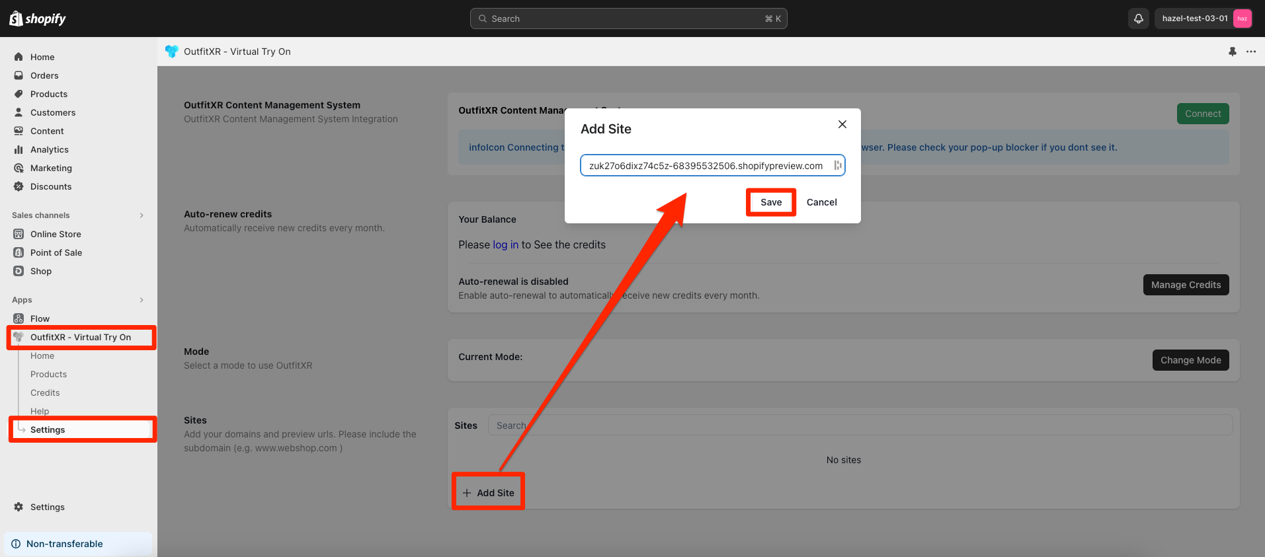Pin the OutfitXR app
Image resolution: width=1265 pixels, height=557 pixels.
pos(1233,52)
